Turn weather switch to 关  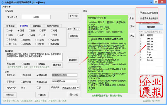(39, 87)
